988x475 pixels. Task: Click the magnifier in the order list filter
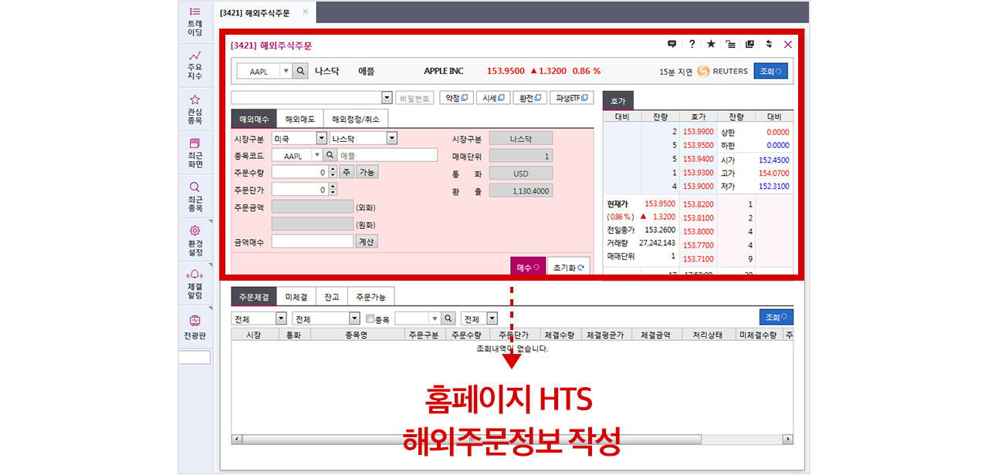tap(449, 318)
